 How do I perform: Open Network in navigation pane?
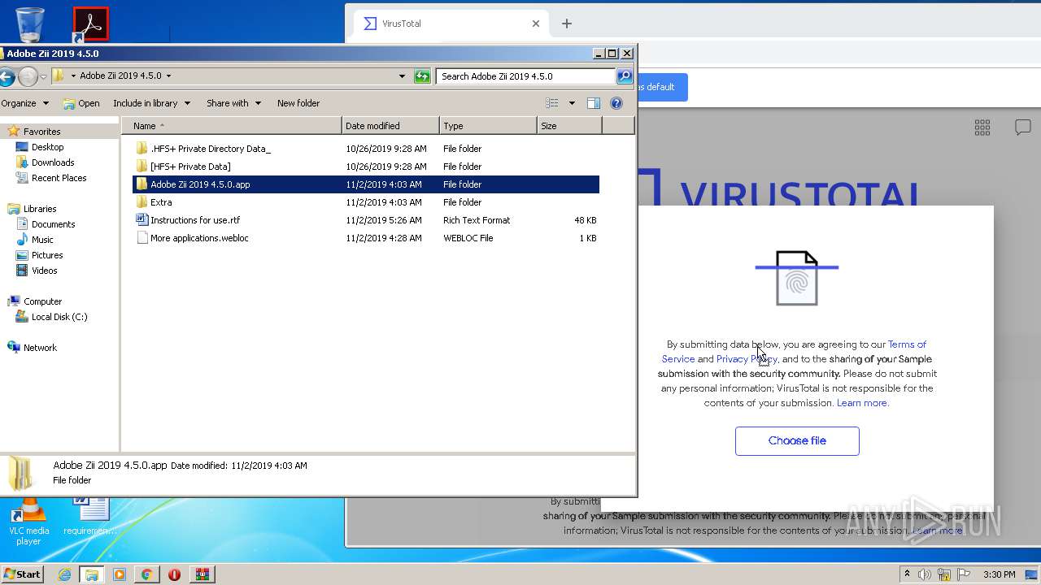click(x=40, y=348)
